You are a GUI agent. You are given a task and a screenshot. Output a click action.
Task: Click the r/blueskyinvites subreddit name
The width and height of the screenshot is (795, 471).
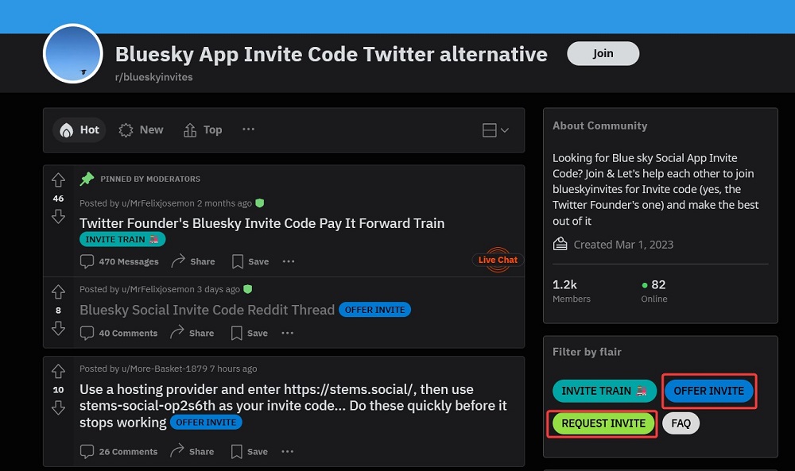[153, 77]
